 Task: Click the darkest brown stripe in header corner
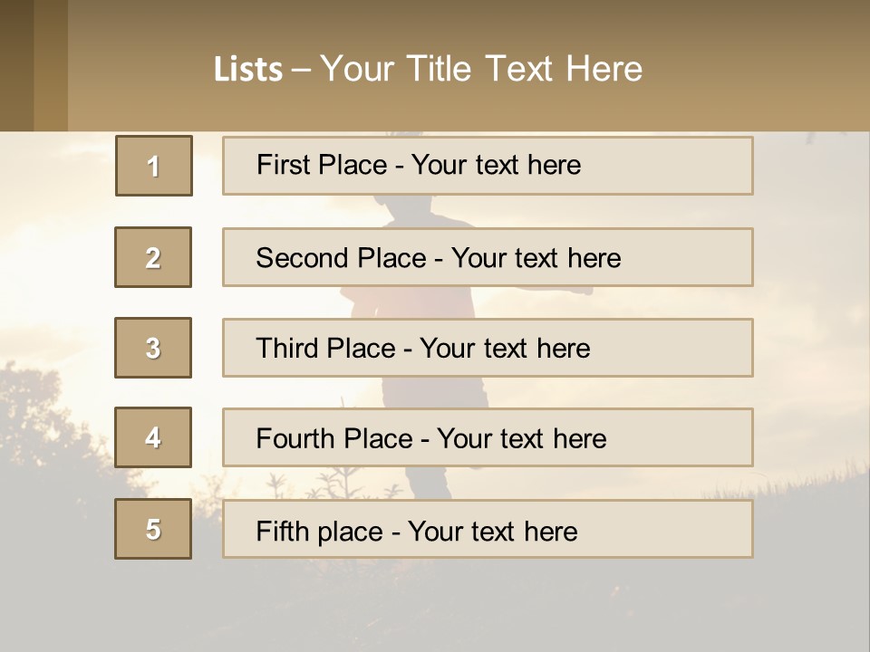pyautogui.click(x=16, y=65)
